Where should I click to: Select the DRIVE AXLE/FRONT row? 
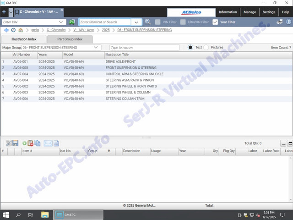[146, 61]
